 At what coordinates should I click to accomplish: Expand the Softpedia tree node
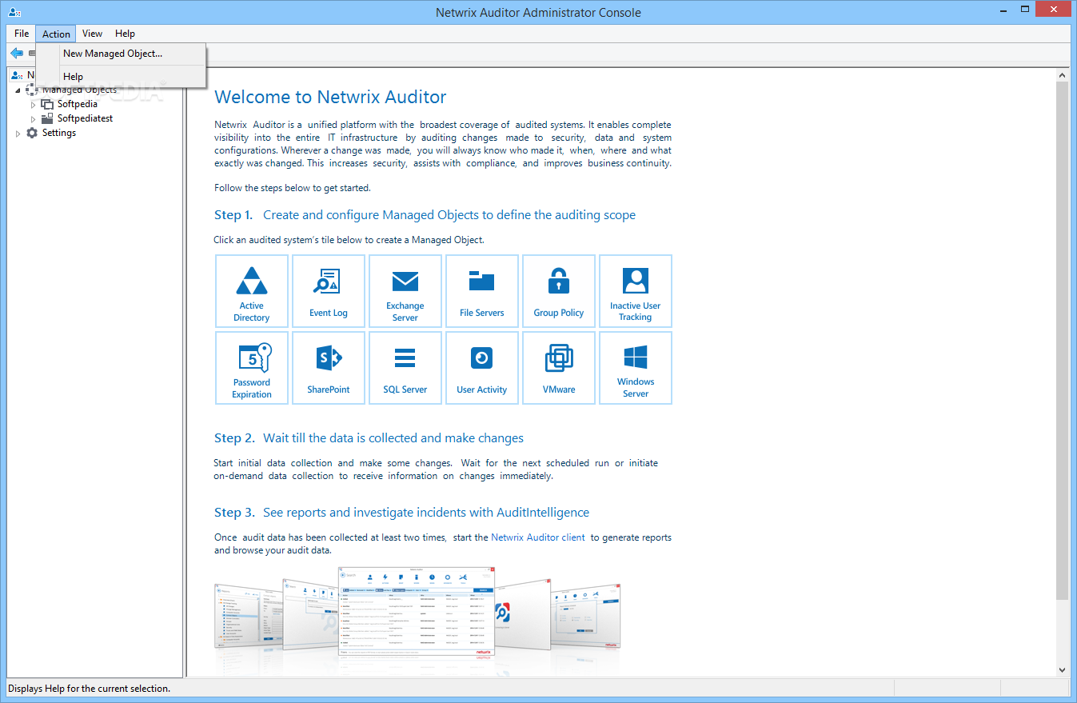point(34,105)
